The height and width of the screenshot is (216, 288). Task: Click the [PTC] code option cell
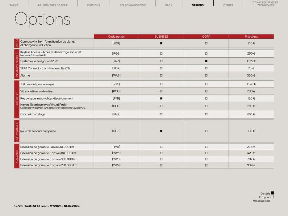pos(116,84)
